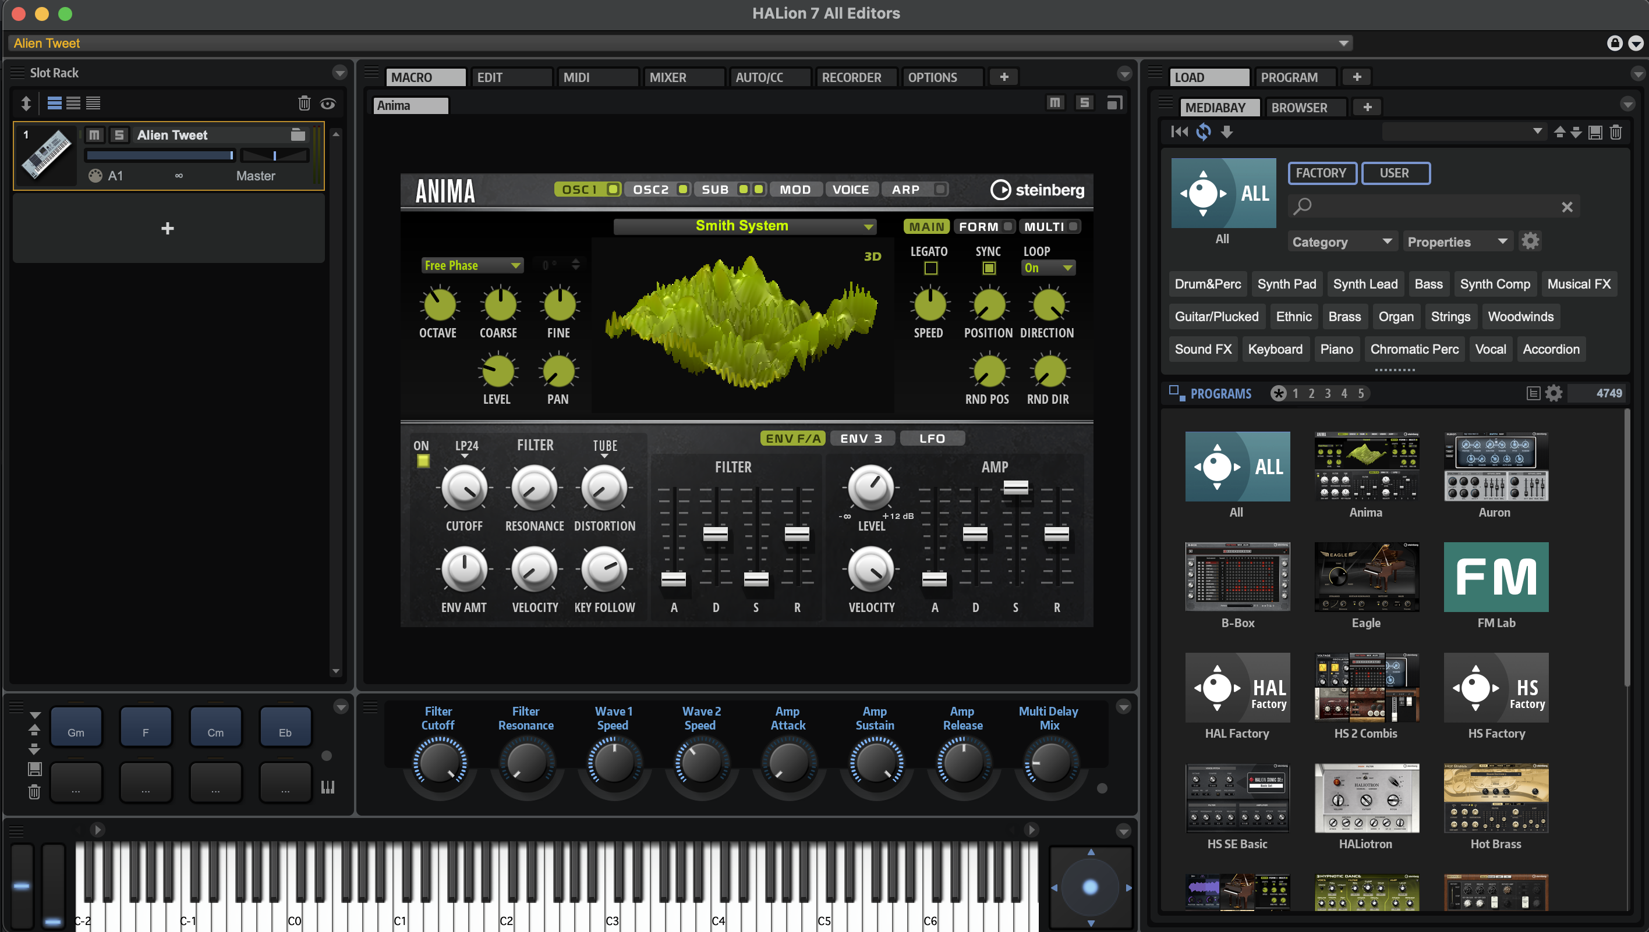The height and width of the screenshot is (932, 1649).
Task: Select the compact slot view layout icon
Action: click(94, 103)
